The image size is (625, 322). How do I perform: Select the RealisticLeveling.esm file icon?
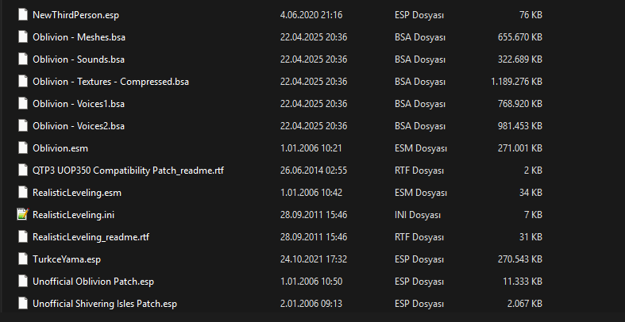(x=23, y=193)
